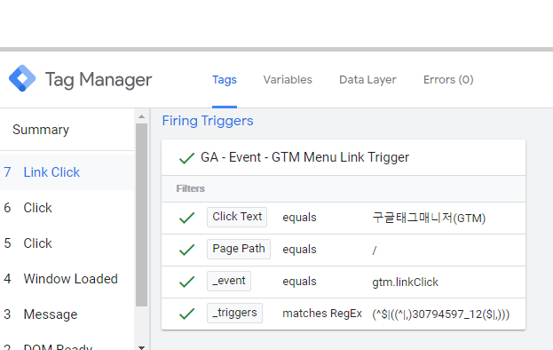View the Errors (0) tab

coord(448,80)
